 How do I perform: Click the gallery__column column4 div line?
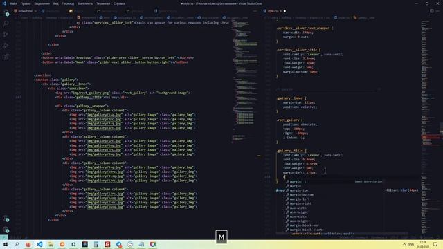96,189
